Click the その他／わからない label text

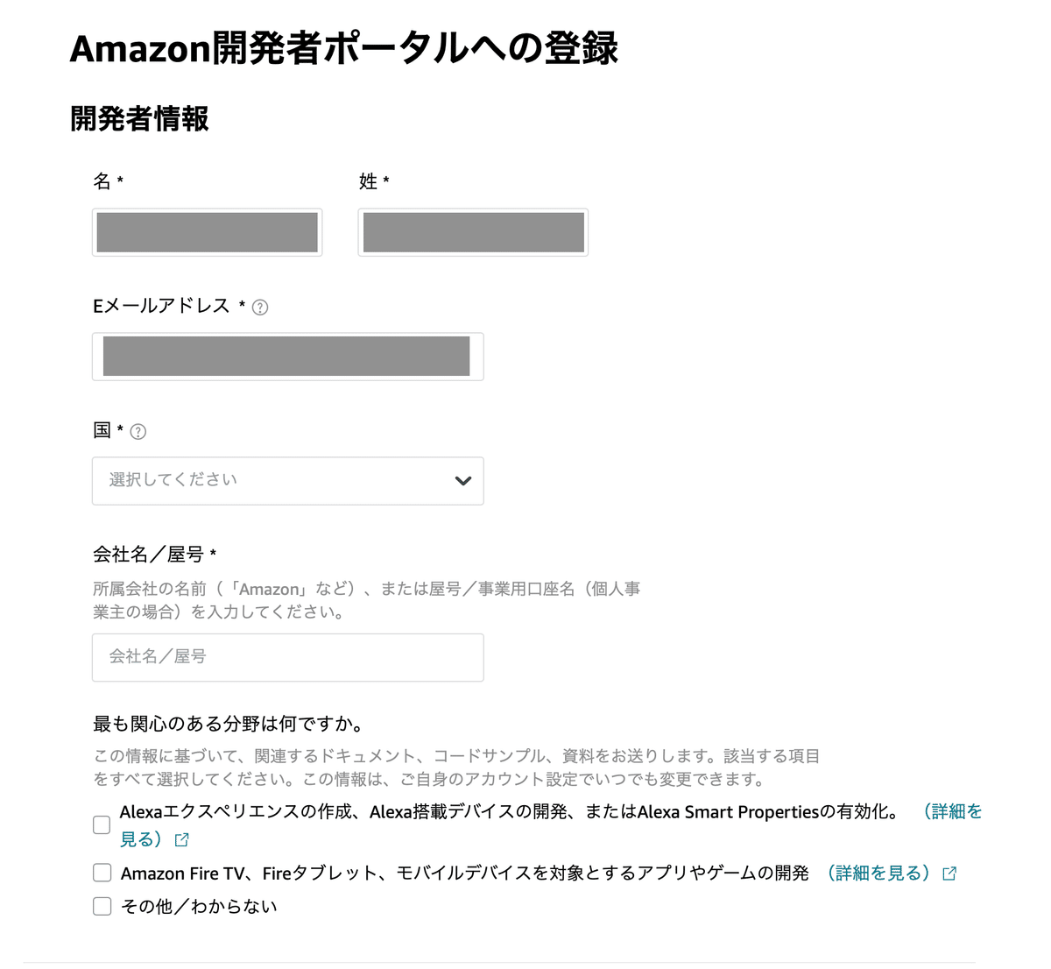(x=199, y=907)
